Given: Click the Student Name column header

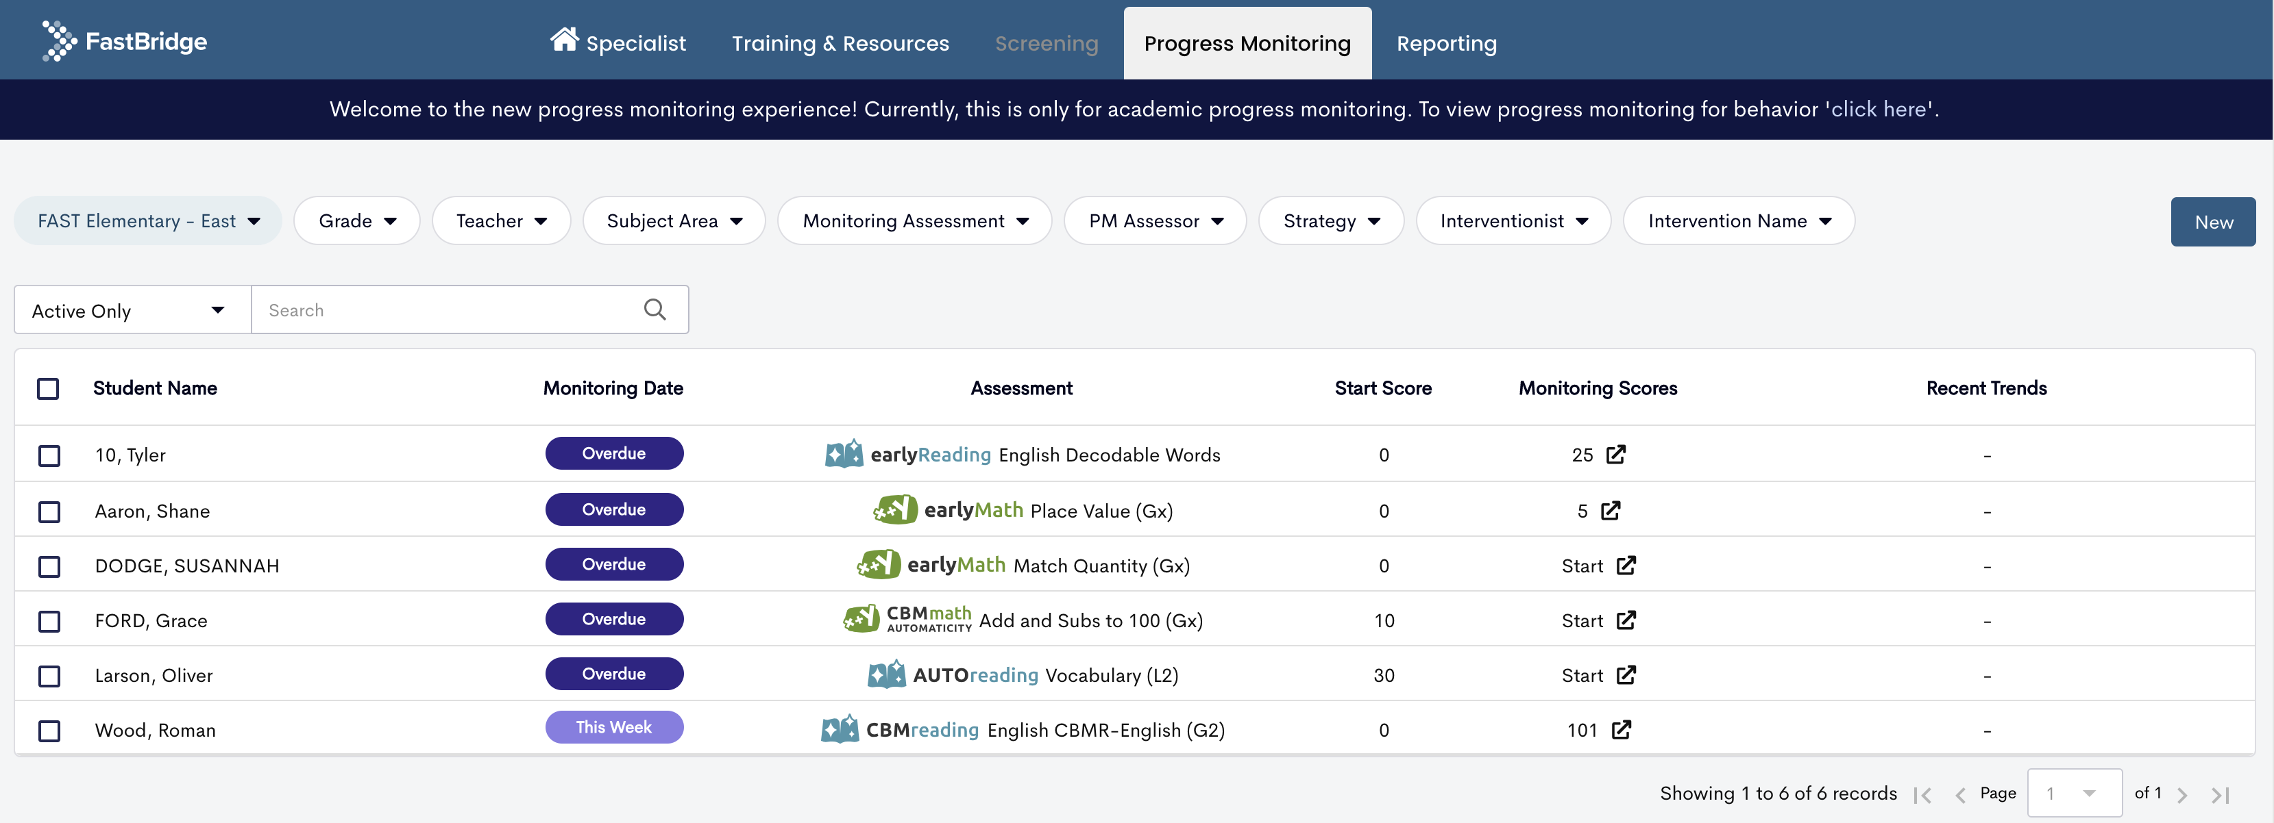Looking at the screenshot, I should pos(156,388).
